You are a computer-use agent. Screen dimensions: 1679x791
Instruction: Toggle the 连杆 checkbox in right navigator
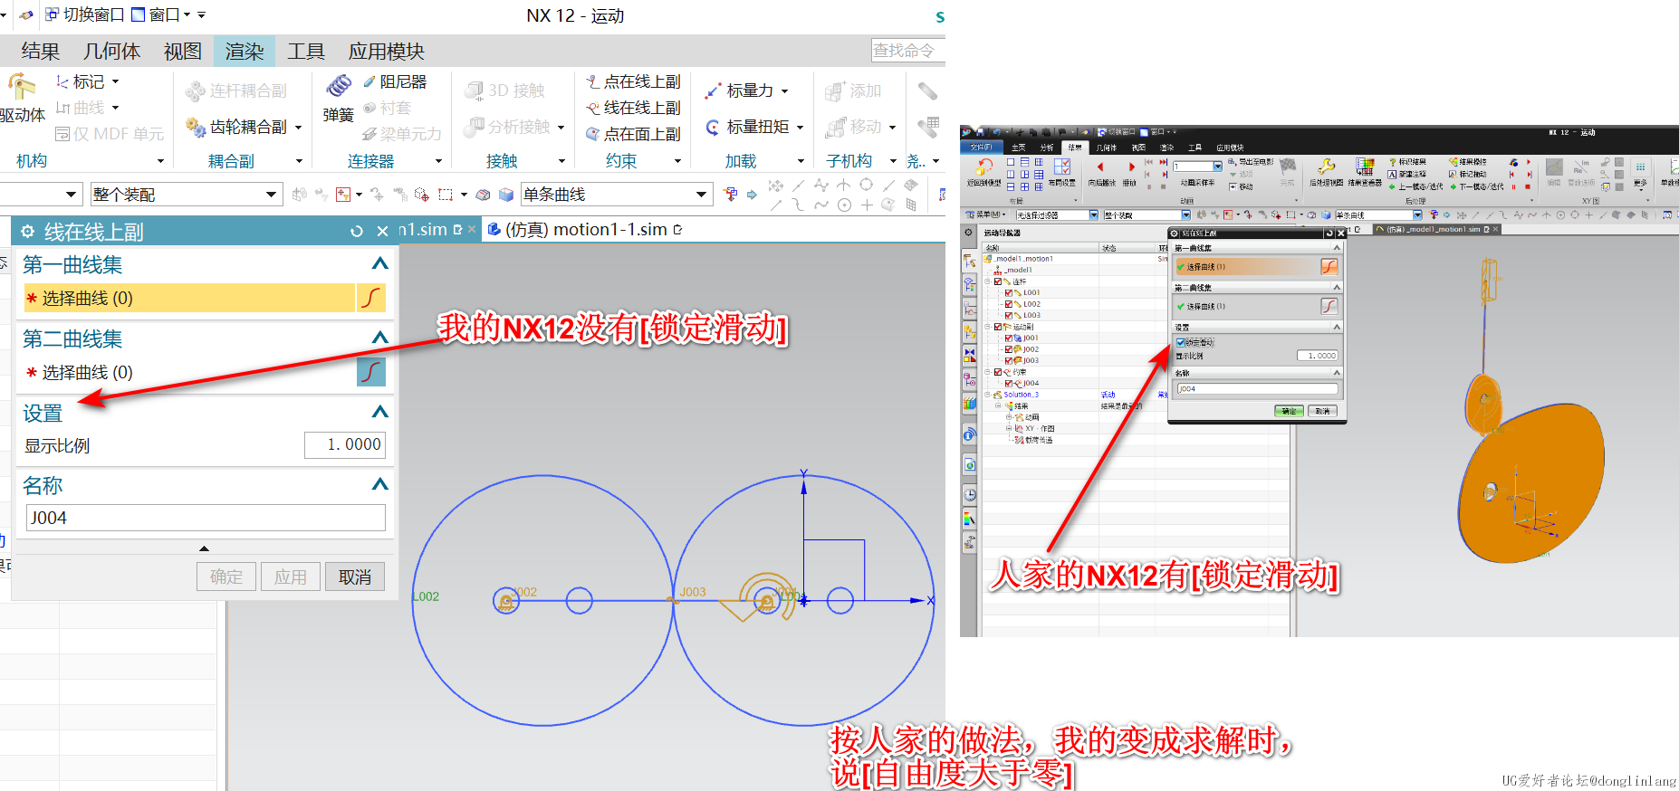pyautogui.click(x=998, y=281)
